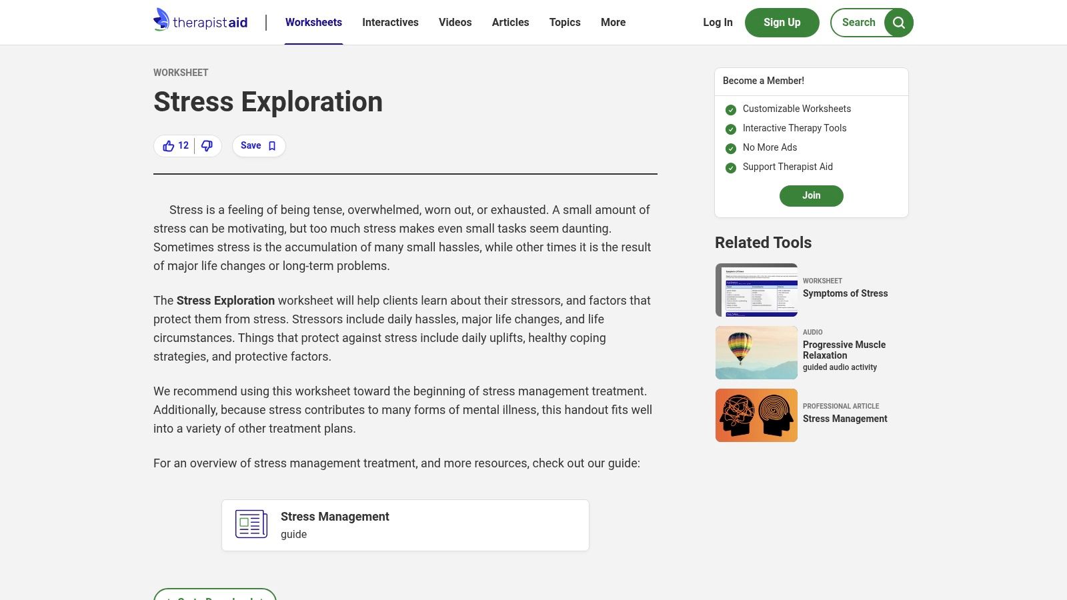Open the Stress Management article thumbnail

756,415
